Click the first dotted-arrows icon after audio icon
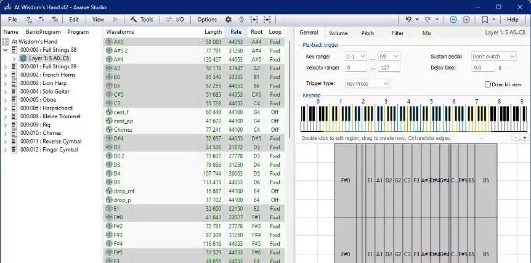Screen dimensions: 531x263 (x=254, y=20)
